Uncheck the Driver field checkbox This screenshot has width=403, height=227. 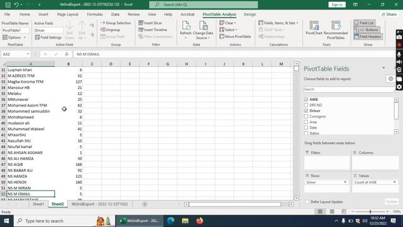pyautogui.click(x=306, y=111)
